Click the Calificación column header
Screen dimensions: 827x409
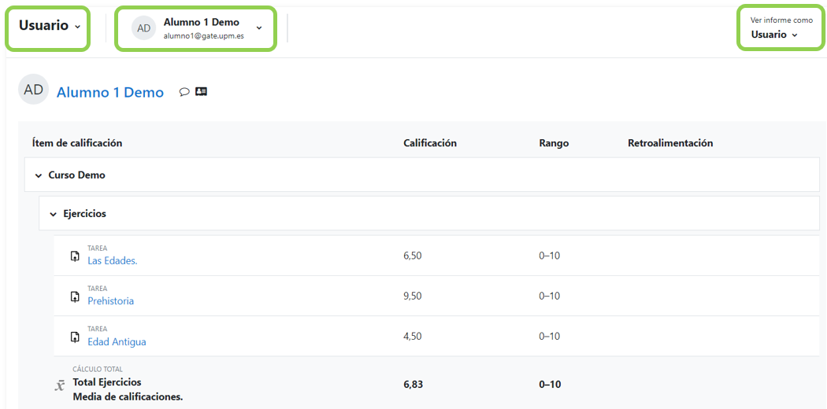pyautogui.click(x=430, y=143)
